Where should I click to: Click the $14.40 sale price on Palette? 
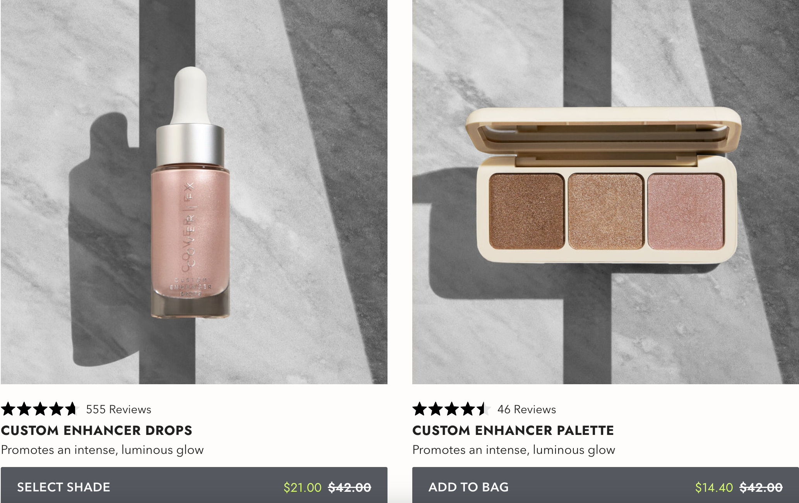[714, 488]
